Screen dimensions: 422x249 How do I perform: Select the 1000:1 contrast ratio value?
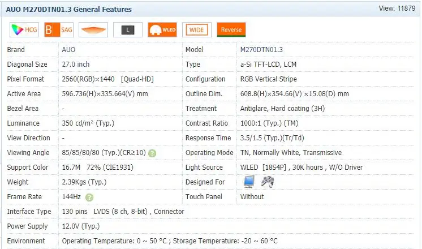pos(269,123)
